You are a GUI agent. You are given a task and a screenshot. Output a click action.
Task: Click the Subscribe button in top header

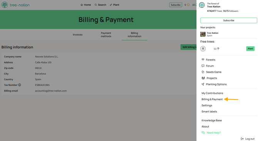coord(176,5)
